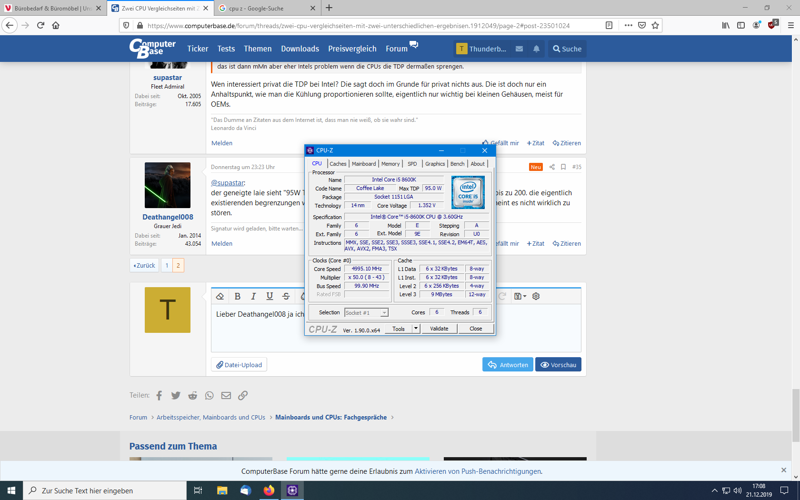Switch to the Mainboard tab in CPU-Z
This screenshot has width=800, height=500.
coord(364,164)
